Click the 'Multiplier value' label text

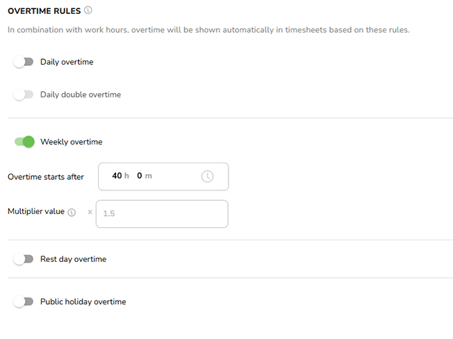pyautogui.click(x=36, y=211)
